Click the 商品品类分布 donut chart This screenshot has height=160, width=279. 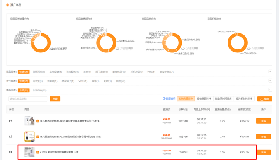tap(172, 43)
